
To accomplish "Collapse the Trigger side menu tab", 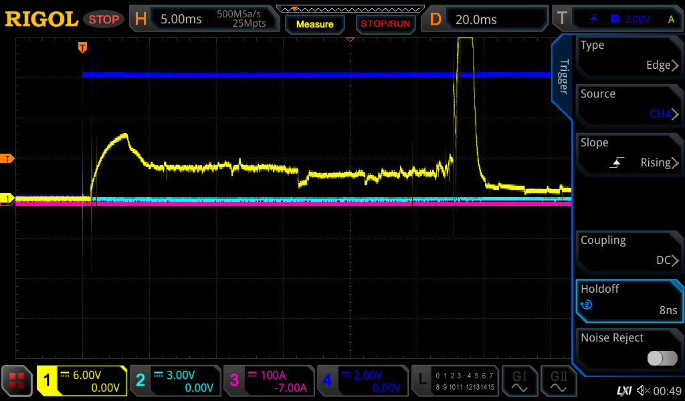I will tap(562, 70).
